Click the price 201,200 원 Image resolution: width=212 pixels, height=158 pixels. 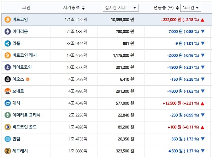125,67
